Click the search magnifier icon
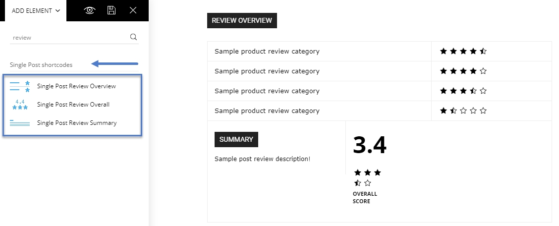This screenshot has width=559, height=226. [134, 37]
